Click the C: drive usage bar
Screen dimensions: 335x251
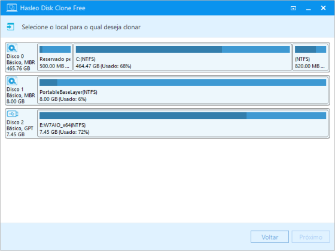tap(182, 50)
